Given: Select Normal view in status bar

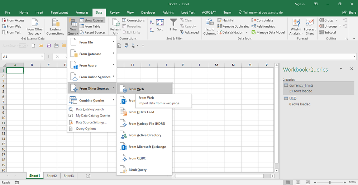Looking at the screenshot, I should (x=288, y=182).
